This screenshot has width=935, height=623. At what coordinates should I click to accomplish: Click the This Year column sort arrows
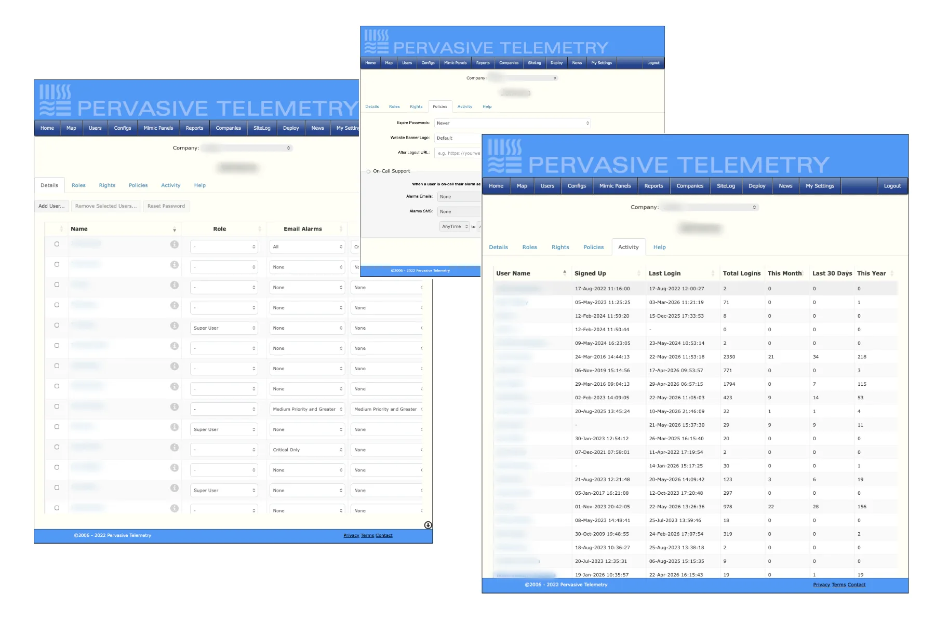coord(892,274)
